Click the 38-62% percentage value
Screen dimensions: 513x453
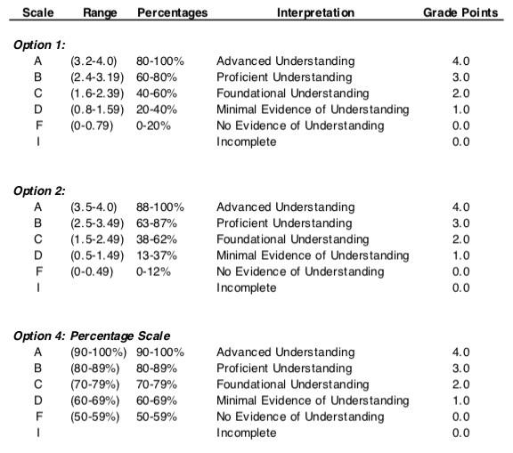pos(157,239)
